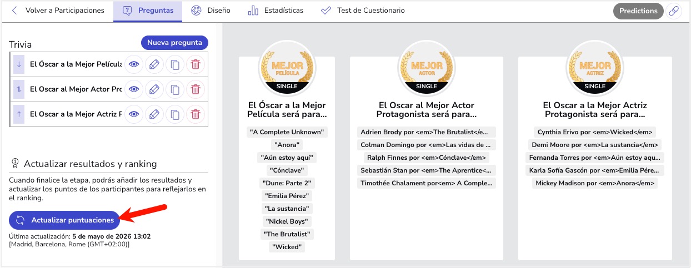
Task: Select the Mejor Película row title in Trivia list
Action: tap(76, 64)
